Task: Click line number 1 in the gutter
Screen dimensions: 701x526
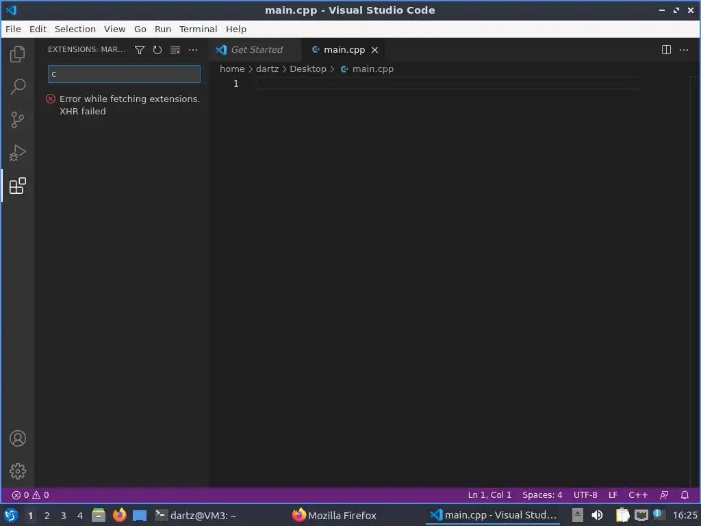Action: click(x=235, y=84)
